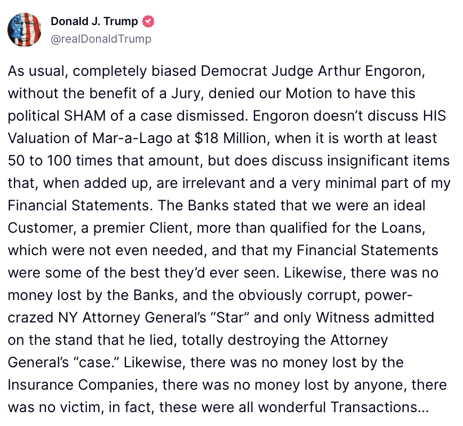
Task: Click the word SHAM in the post
Action: click(85, 116)
